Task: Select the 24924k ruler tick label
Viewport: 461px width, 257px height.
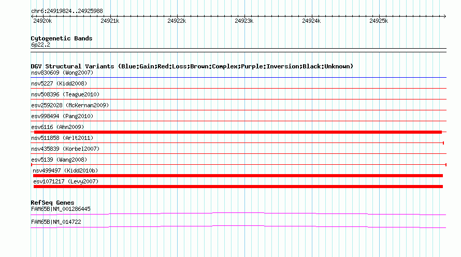Action: (x=311, y=21)
